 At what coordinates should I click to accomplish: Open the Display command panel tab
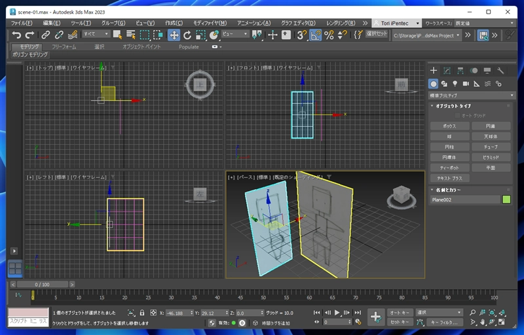[487, 71]
